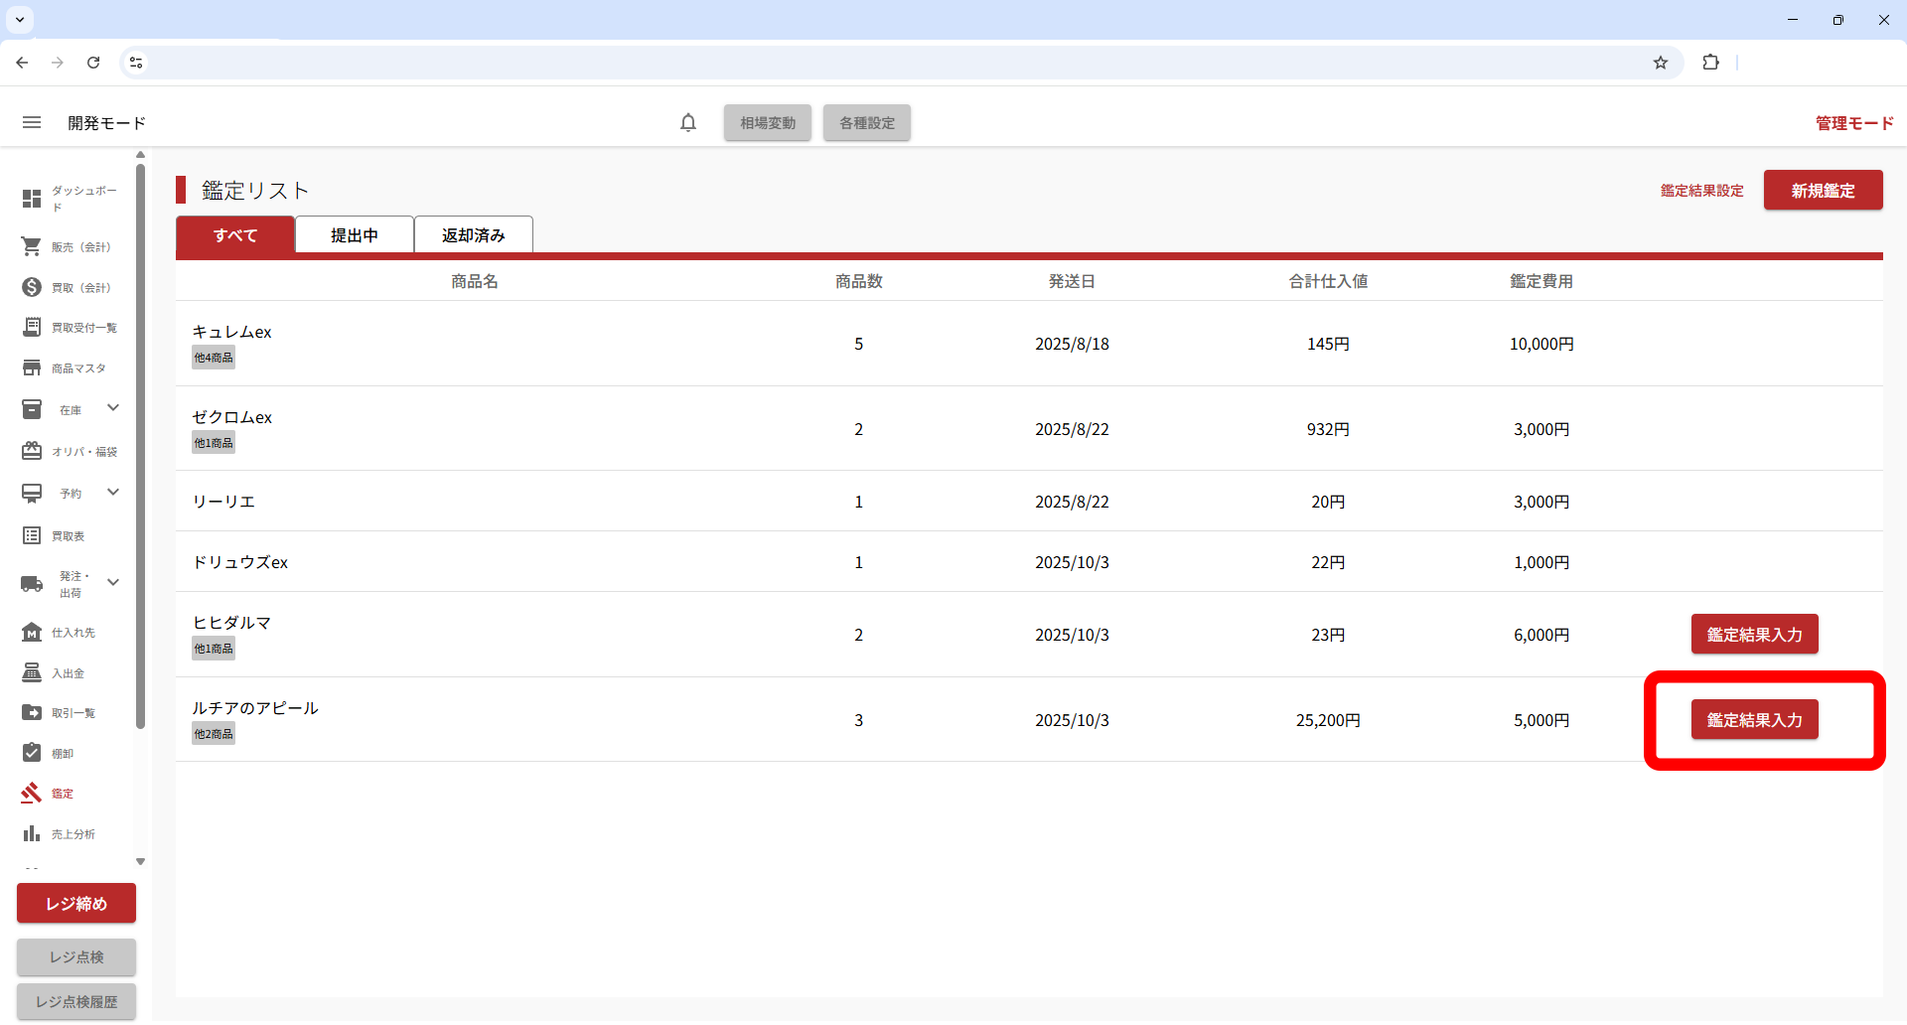Open the hamburger navigation menu
This screenshot has height=1025, width=1907.
click(x=32, y=122)
